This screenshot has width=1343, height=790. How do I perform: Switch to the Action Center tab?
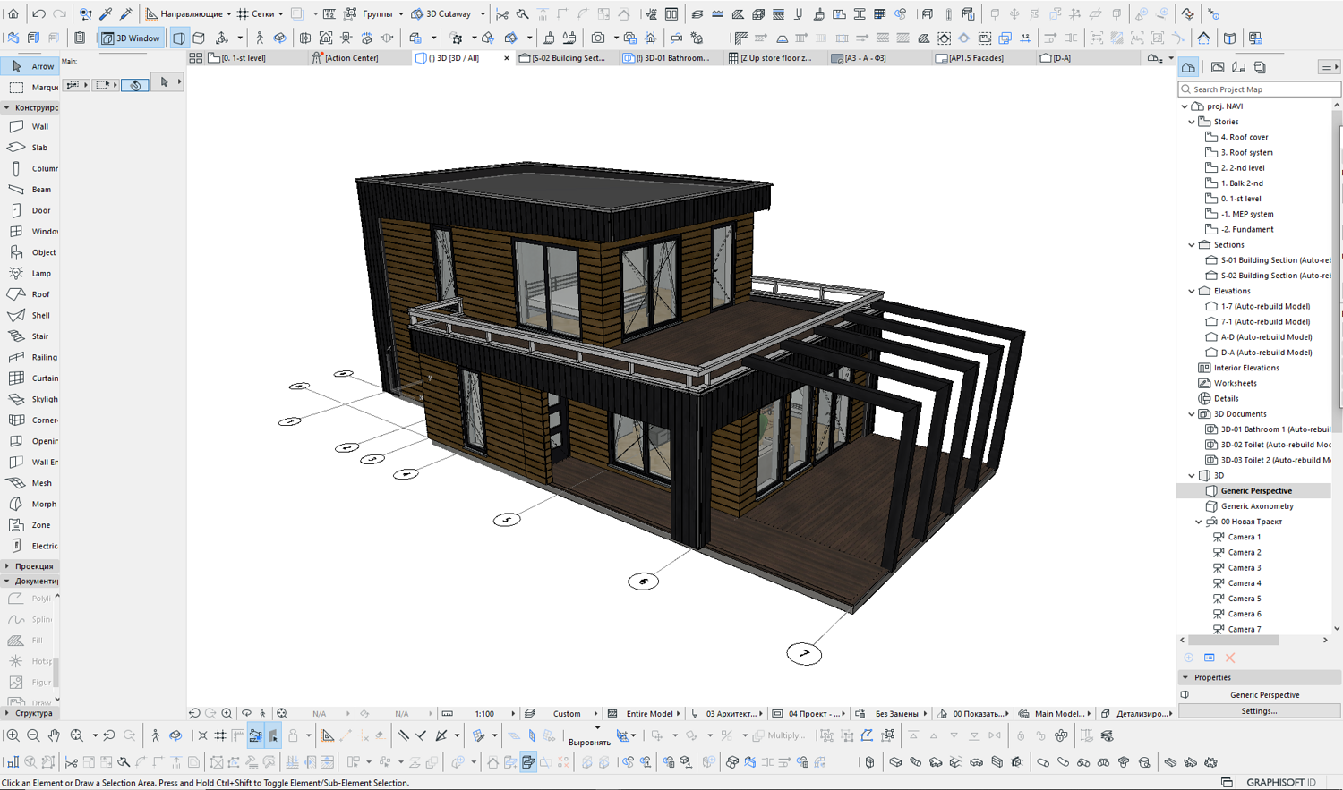point(358,58)
